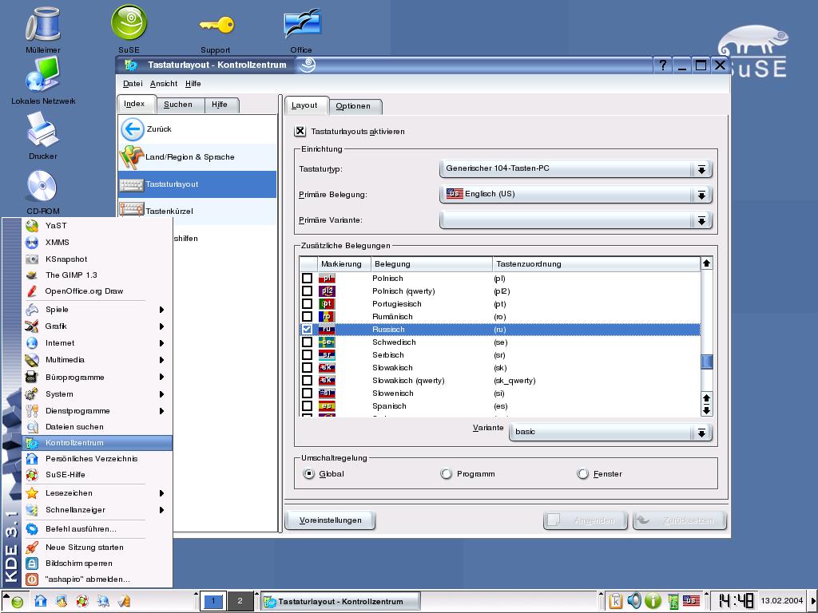Click the Zurücksetzen button
Image resolution: width=818 pixels, height=613 pixels.
pyautogui.click(x=680, y=520)
